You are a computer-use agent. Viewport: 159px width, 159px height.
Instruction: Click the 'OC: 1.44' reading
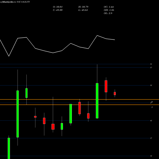click(x=109, y=7)
